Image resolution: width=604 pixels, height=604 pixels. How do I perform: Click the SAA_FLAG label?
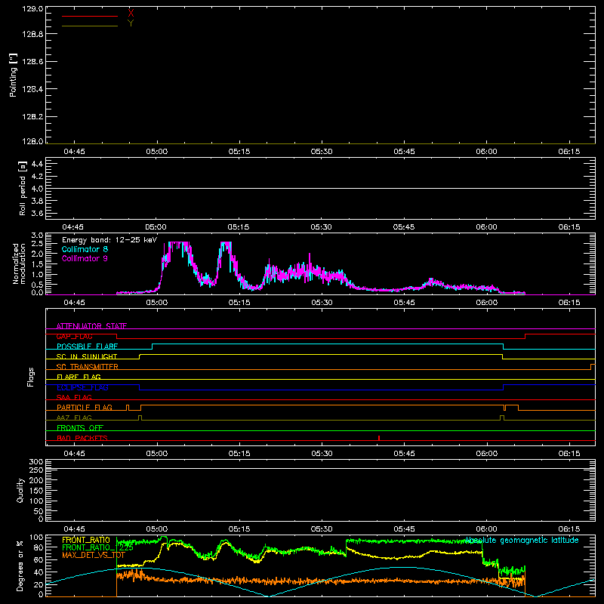[74, 397]
